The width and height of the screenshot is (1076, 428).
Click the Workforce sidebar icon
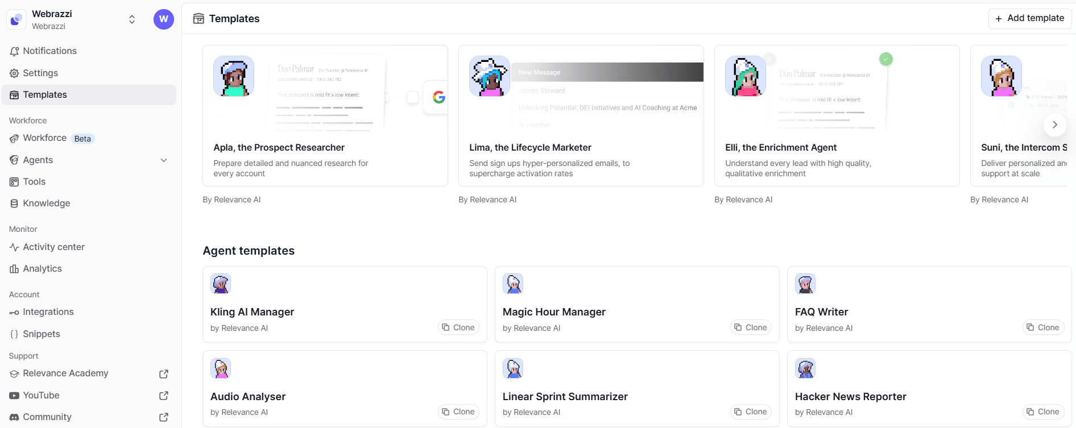pos(14,139)
